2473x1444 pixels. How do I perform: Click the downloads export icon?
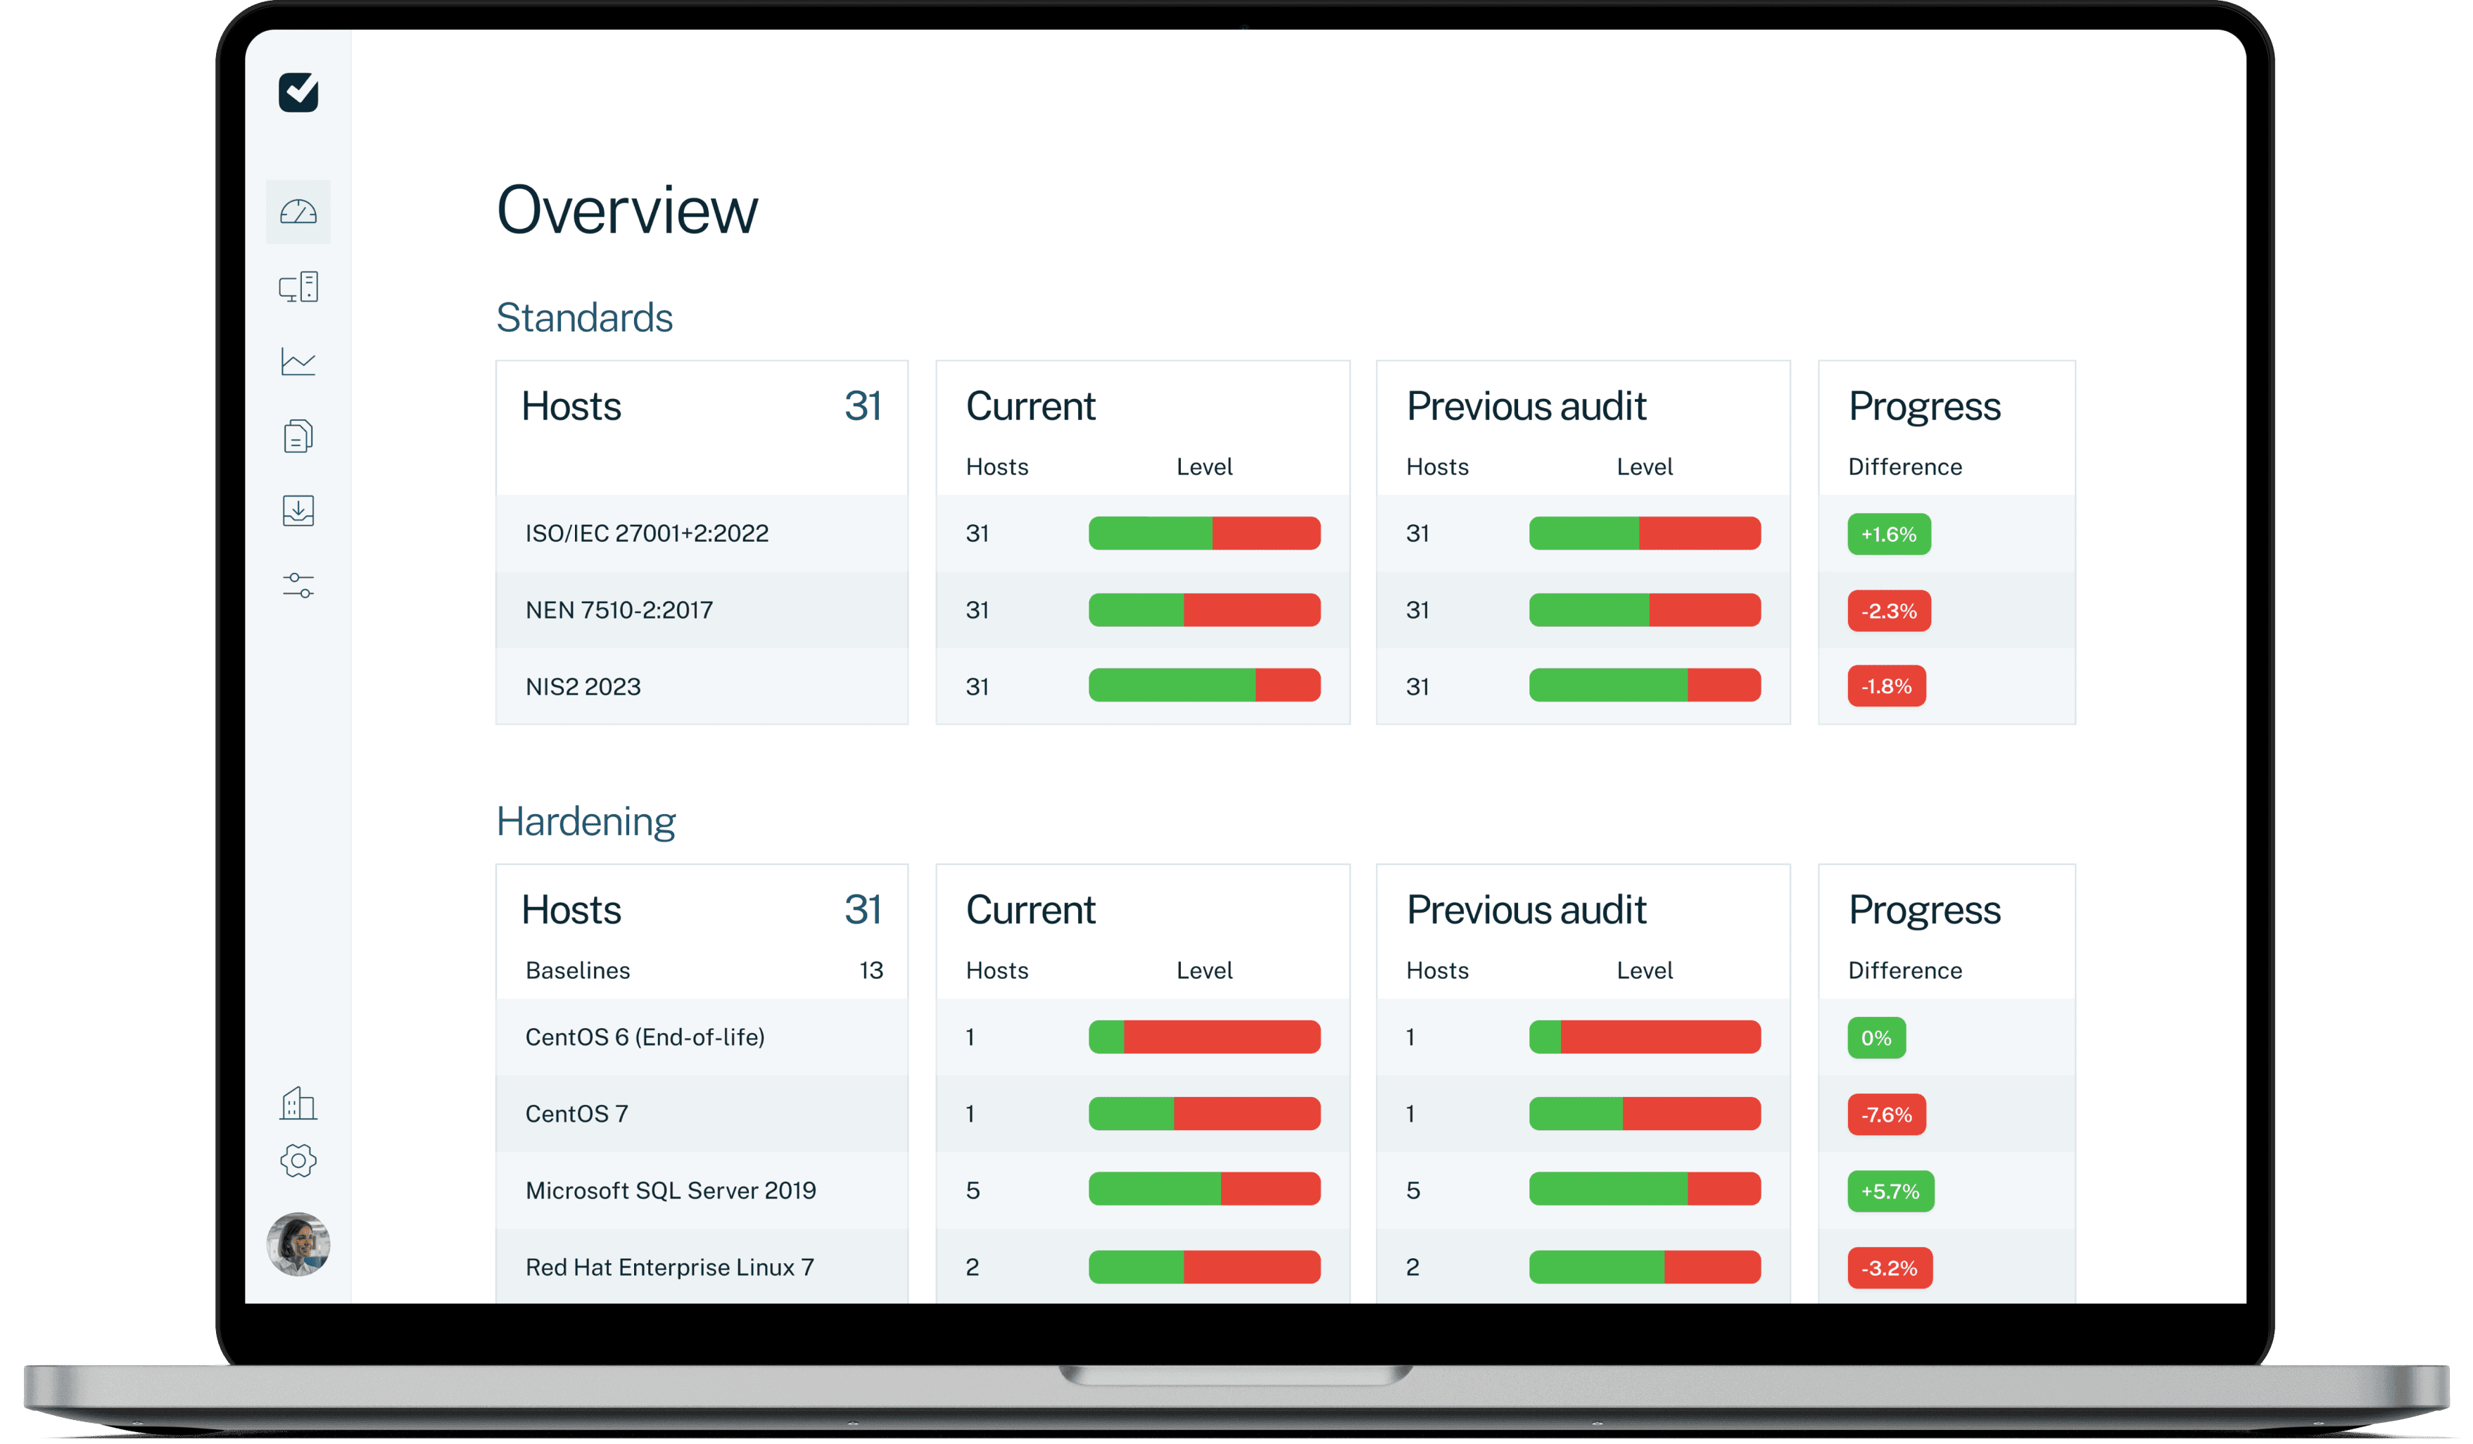[299, 511]
